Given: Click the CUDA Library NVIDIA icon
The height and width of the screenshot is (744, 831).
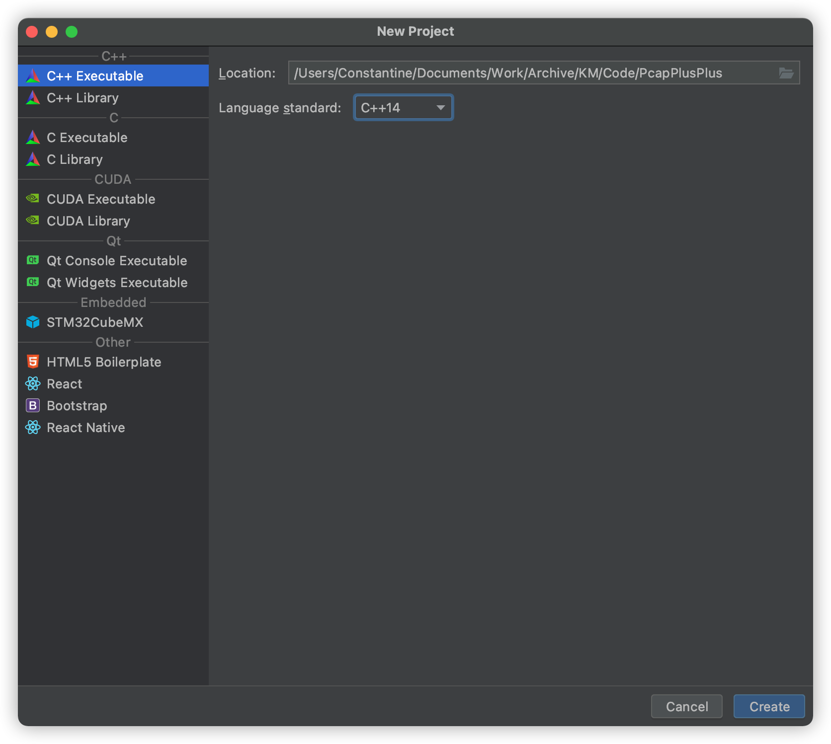Looking at the screenshot, I should click(x=33, y=221).
